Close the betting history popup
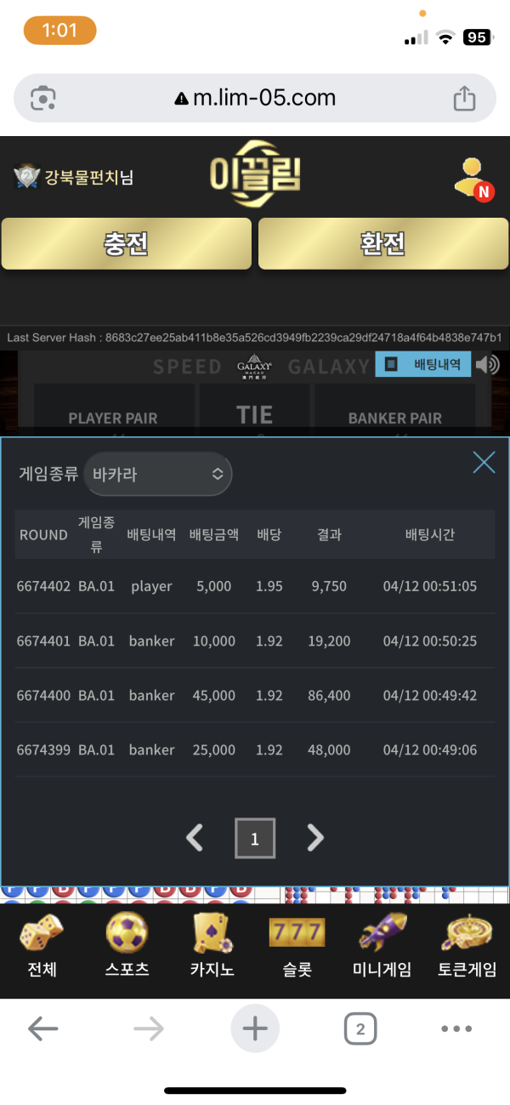 pos(484,462)
